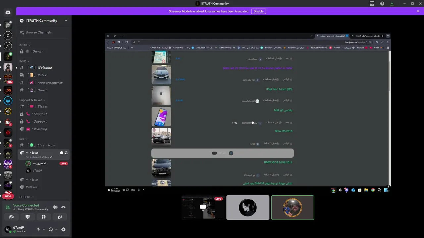Open Discord direct messages home icon
The image size is (424, 238).
[8, 12]
